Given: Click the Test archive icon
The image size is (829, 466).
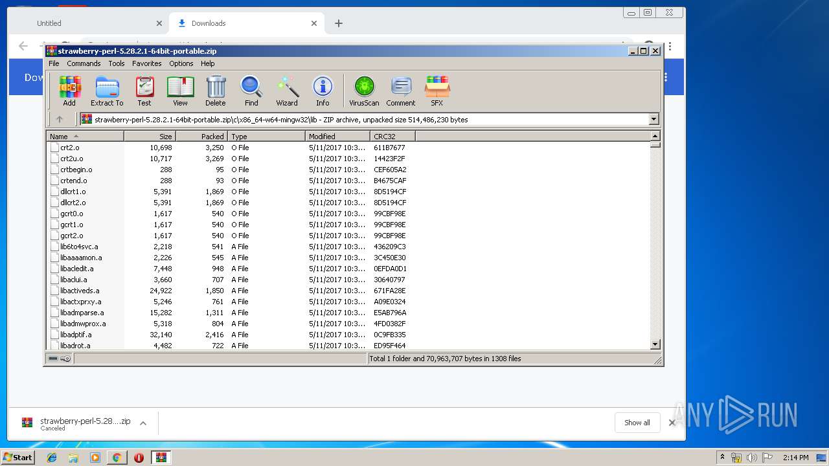Looking at the screenshot, I should (144, 91).
